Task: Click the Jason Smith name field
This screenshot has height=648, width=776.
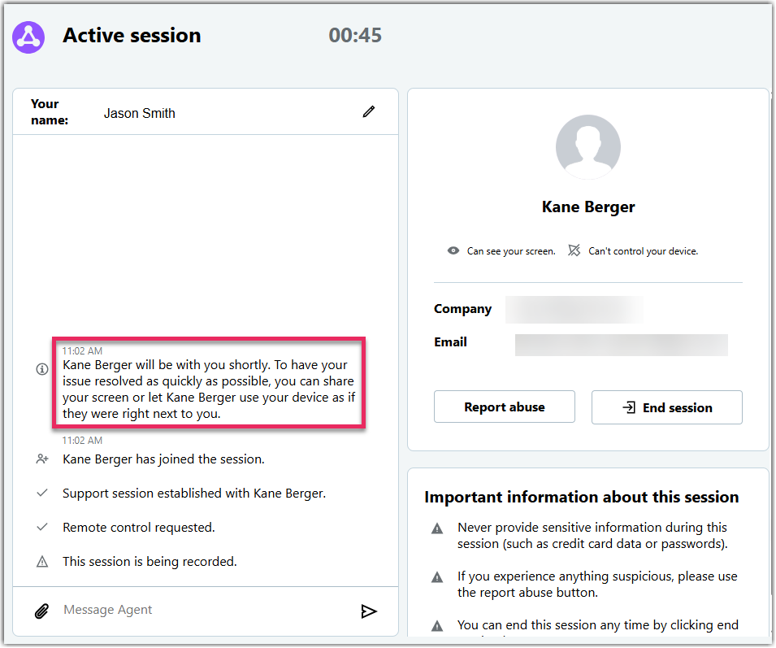Action: click(x=140, y=114)
